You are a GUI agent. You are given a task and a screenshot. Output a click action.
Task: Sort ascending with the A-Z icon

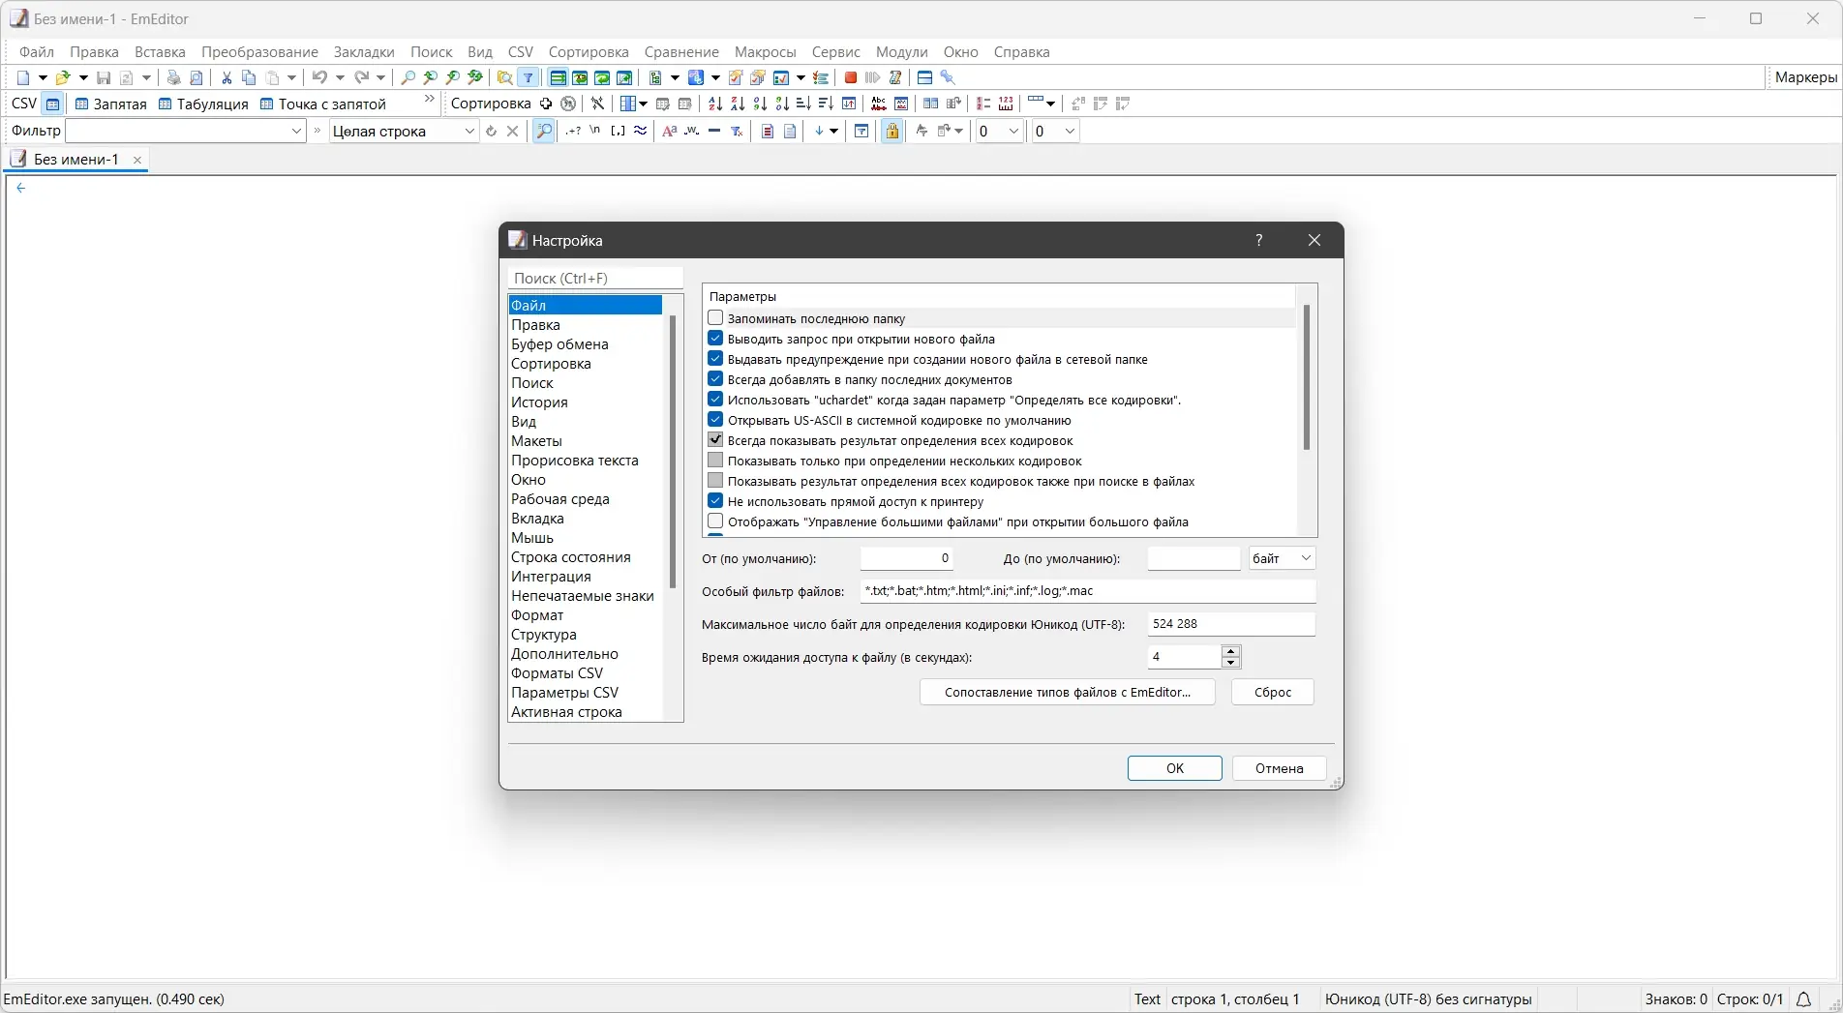tap(715, 104)
